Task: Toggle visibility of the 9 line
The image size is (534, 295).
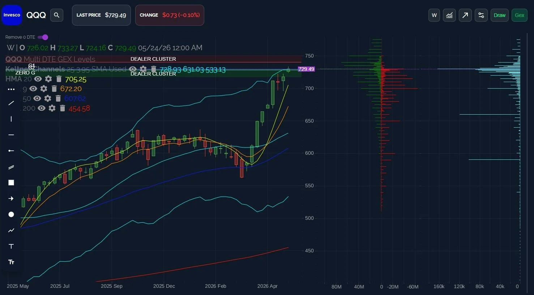Action: tap(33, 89)
